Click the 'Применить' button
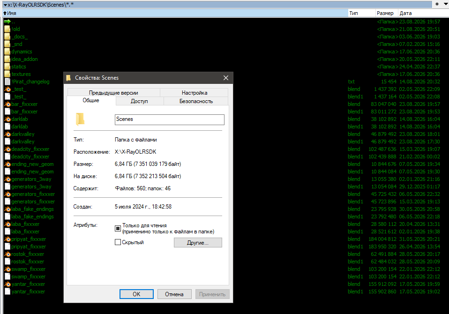 (x=212, y=294)
